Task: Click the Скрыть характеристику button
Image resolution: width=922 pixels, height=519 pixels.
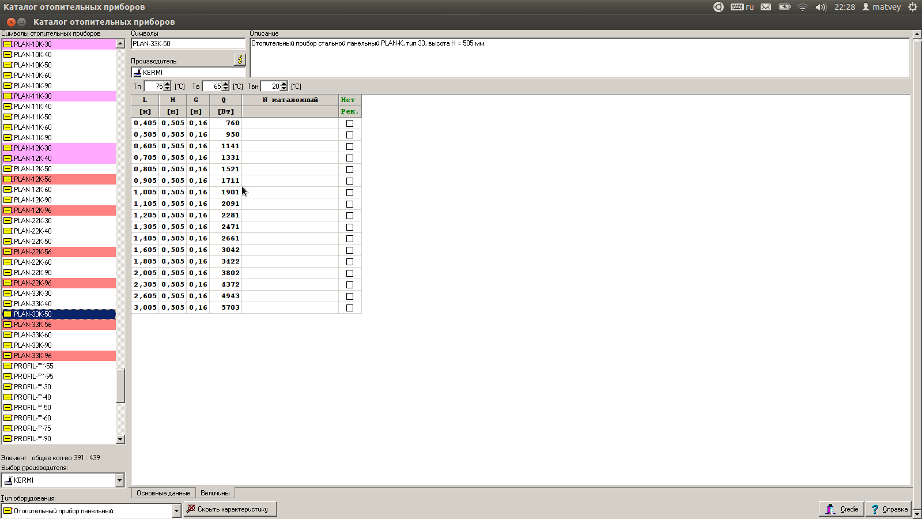Action: click(x=230, y=509)
